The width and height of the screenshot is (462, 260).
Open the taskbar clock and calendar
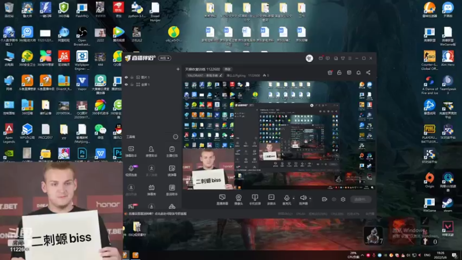441,255
